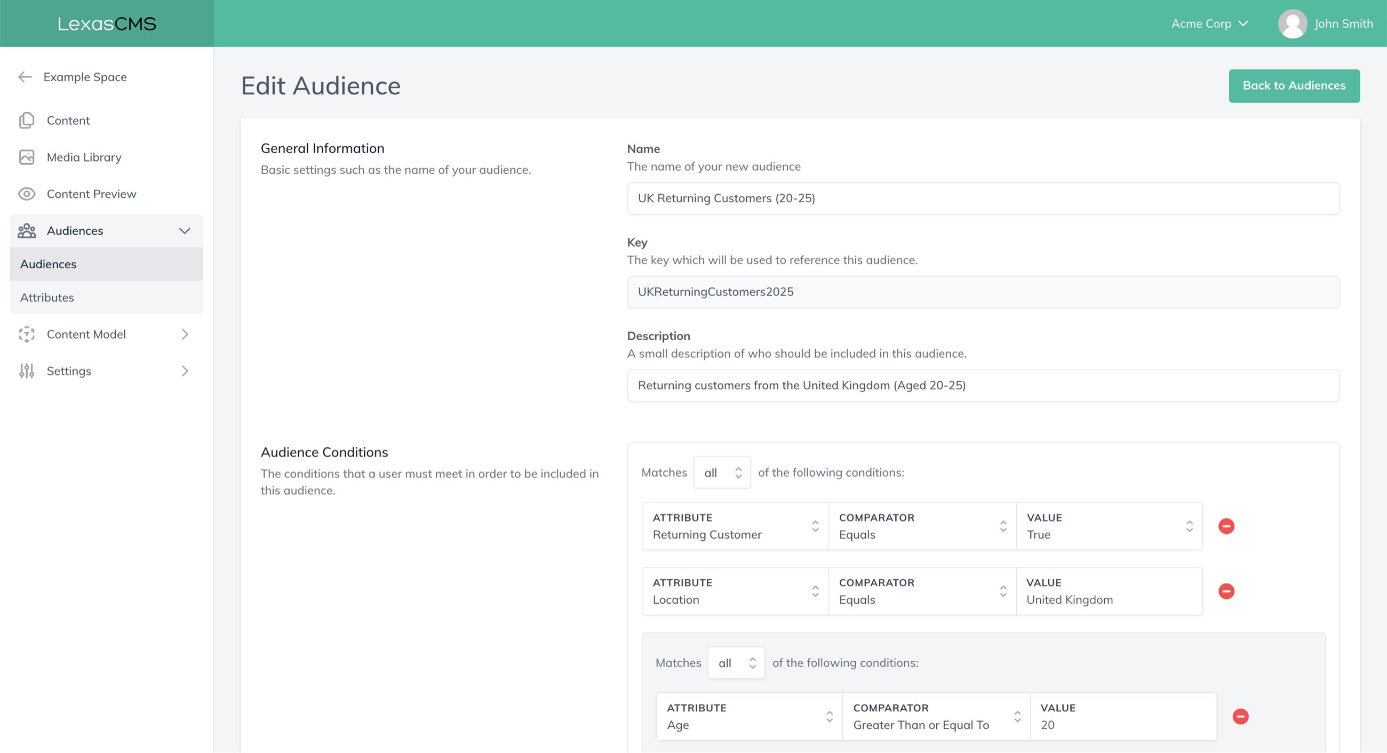Open the Comparator dropdown for the Age row
This screenshot has width=1387, height=753.
(936, 716)
